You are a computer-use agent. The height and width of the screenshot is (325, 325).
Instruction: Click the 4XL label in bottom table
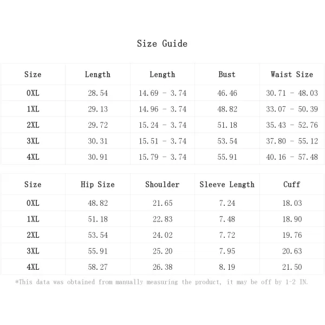point(33,266)
